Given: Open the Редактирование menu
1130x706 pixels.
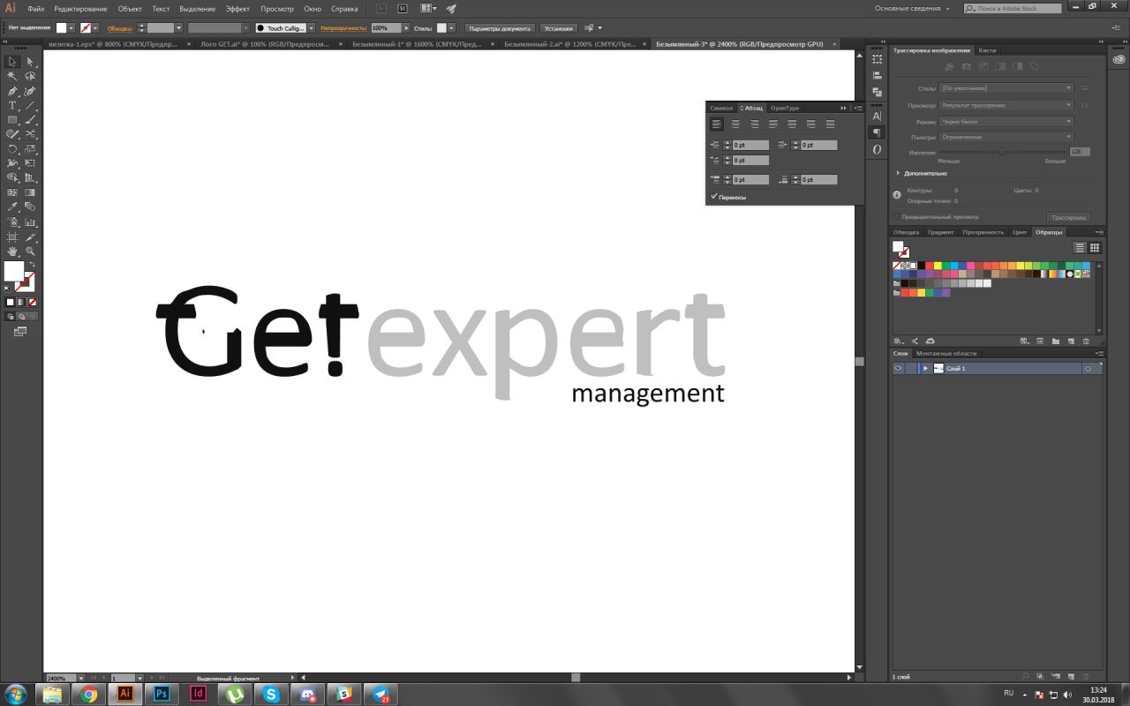Looking at the screenshot, I should 80,8.
